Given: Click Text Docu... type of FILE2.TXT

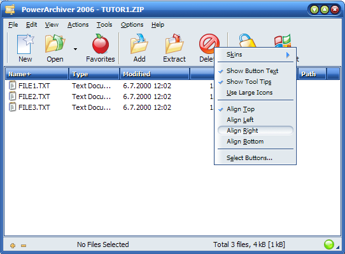Looking at the screenshot, I should [91, 97].
